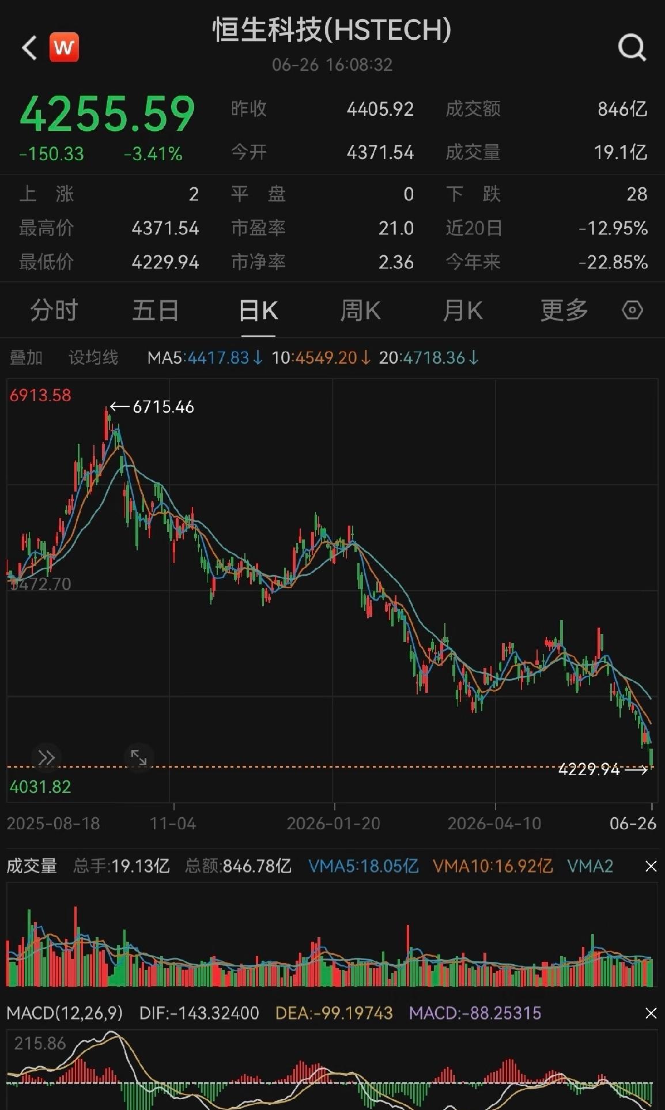Screen dimensions: 665x1110
Task: Open chart settings hexagon icon
Action: (632, 310)
